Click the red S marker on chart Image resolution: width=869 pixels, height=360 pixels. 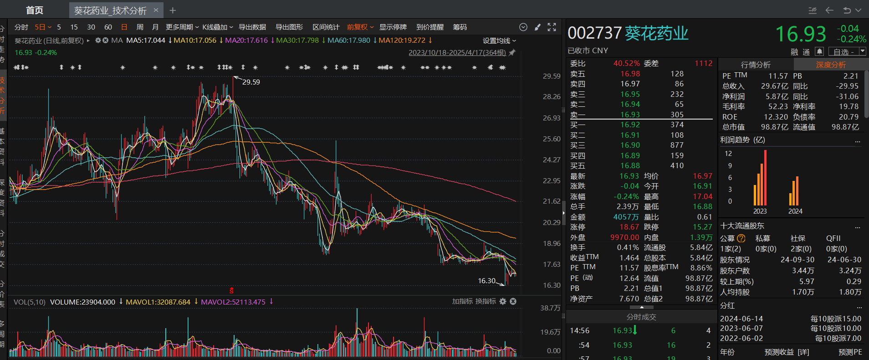click(x=231, y=290)
